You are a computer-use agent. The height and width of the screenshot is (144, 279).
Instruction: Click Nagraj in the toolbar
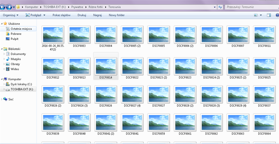pos(97,15)
